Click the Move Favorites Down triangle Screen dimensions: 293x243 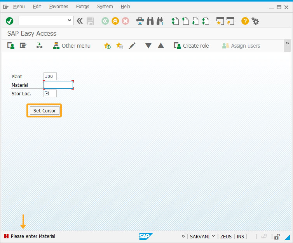point(148,46)
